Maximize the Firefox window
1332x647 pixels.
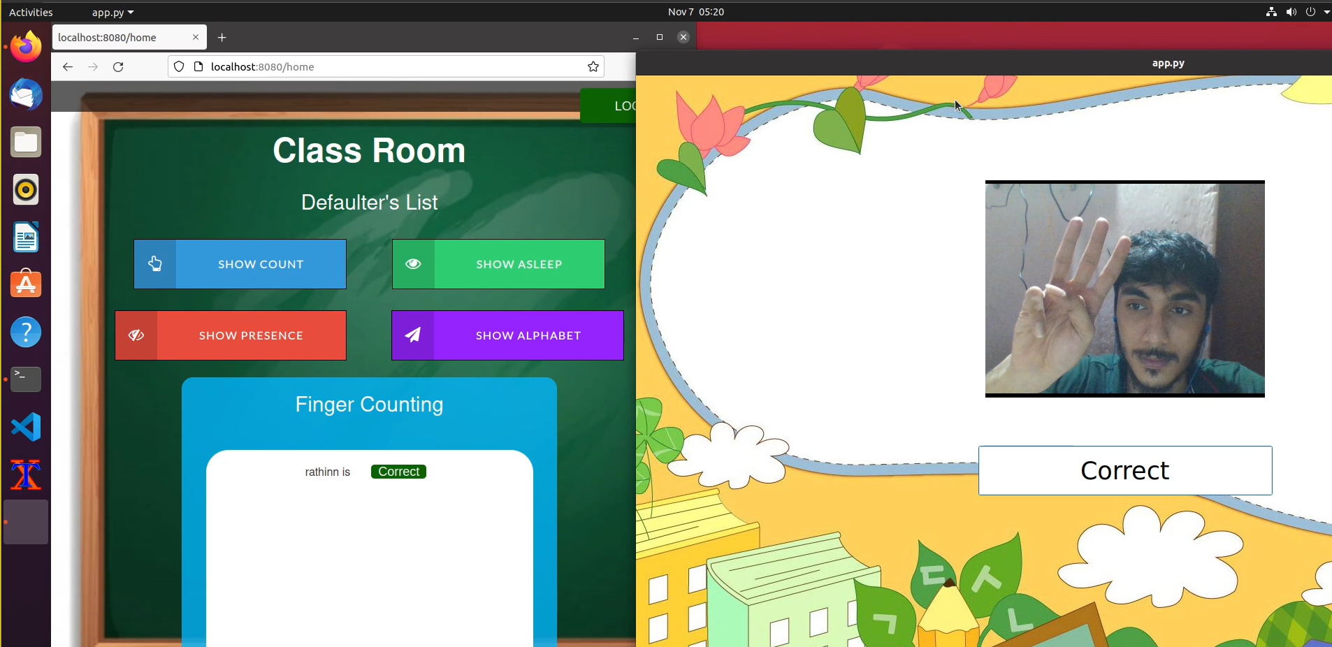(660, 37)
